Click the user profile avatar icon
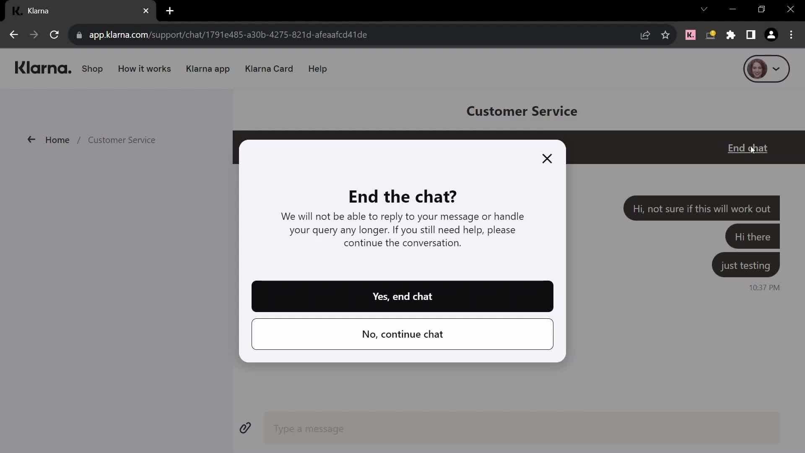 (758, 69)
